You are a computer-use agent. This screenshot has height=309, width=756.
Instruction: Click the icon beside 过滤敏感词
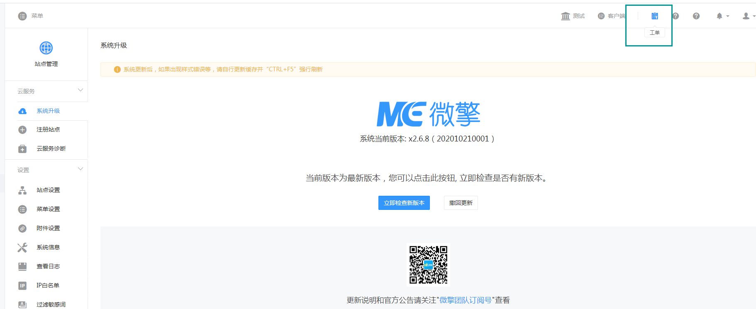[x=22, y=305]
